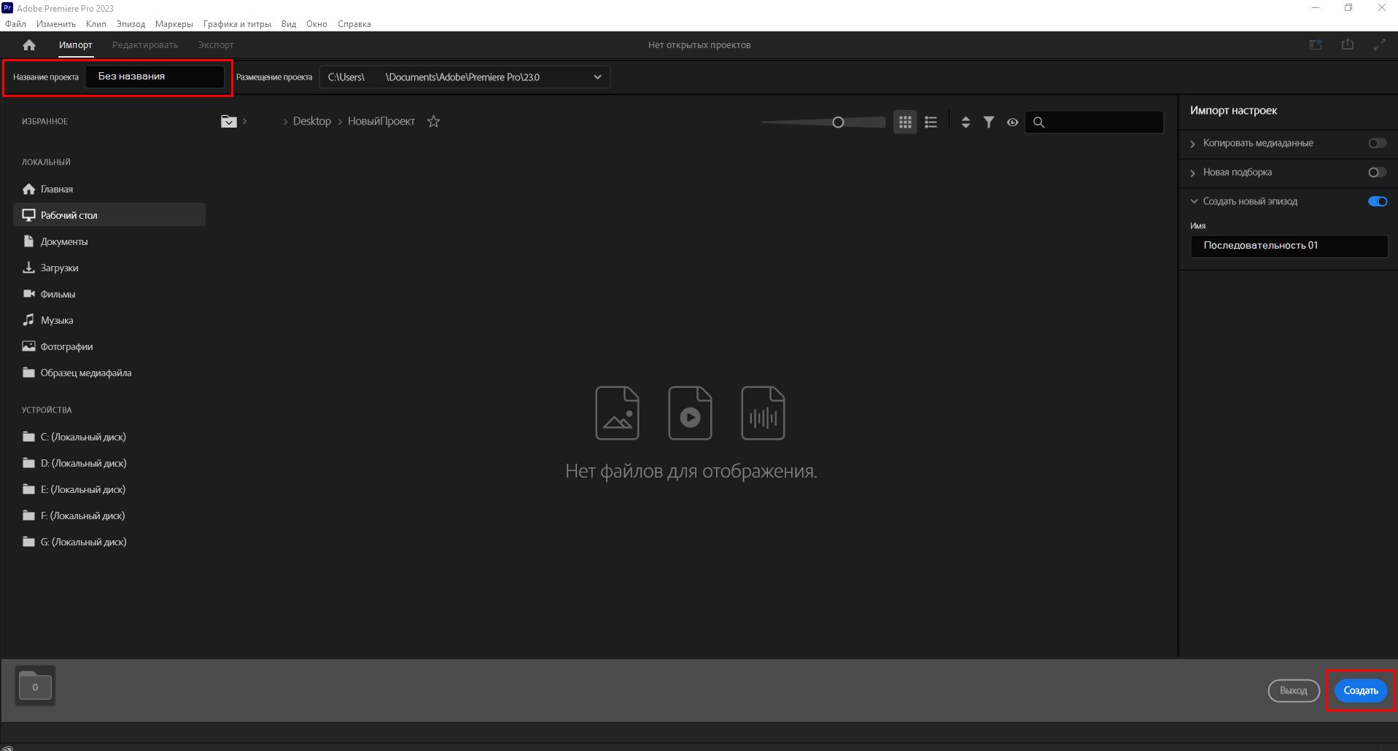Open Загрузки folder in sidebar
Screen dimensions: 1398x751
[x=109, y=268]
